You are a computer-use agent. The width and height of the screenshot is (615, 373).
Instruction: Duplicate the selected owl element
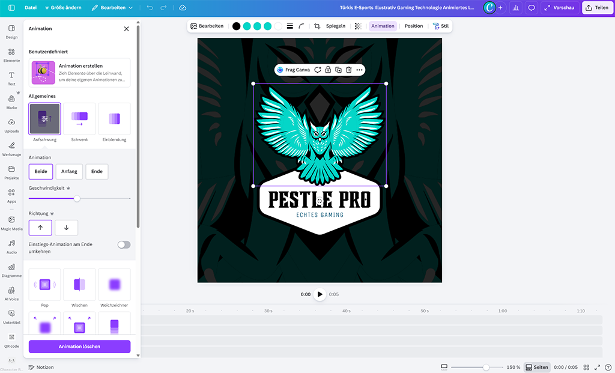tap(338, 70)
